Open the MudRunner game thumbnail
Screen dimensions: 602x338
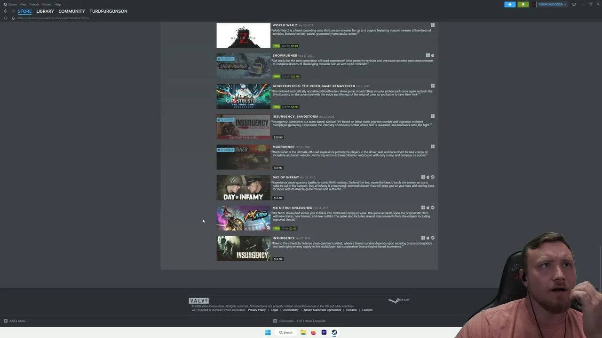[243, 157]
